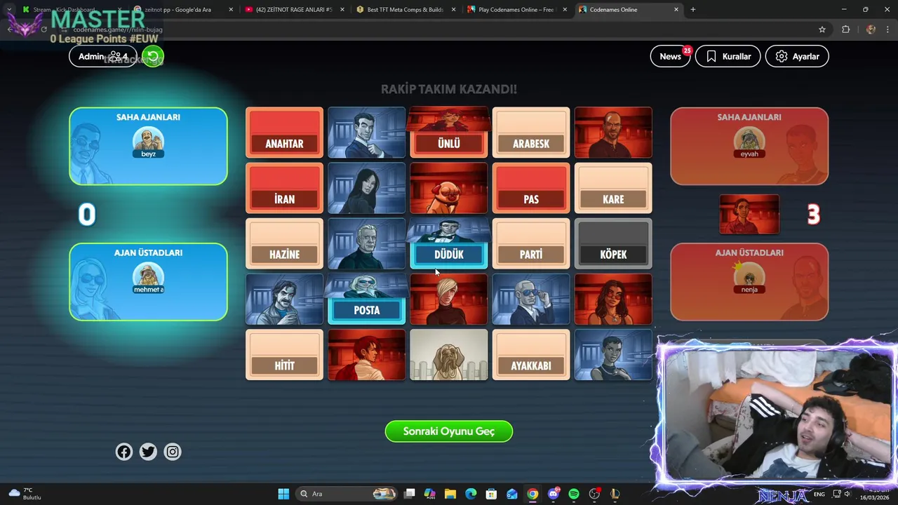Click the dog bystander card thumbnail
The width and height of the screenshot is (898, 505).
point(449,355)
